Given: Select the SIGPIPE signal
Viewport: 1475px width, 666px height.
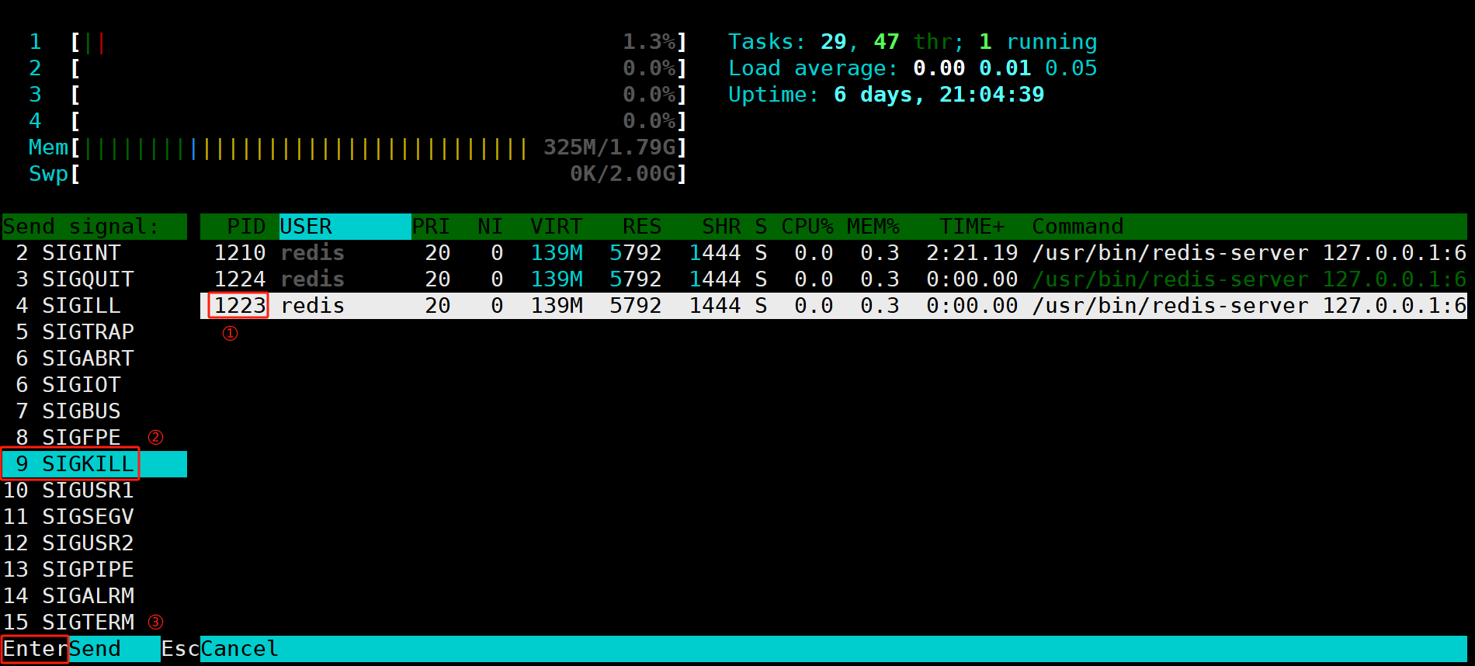Looking at the screenshot, I should click(94, 570).
